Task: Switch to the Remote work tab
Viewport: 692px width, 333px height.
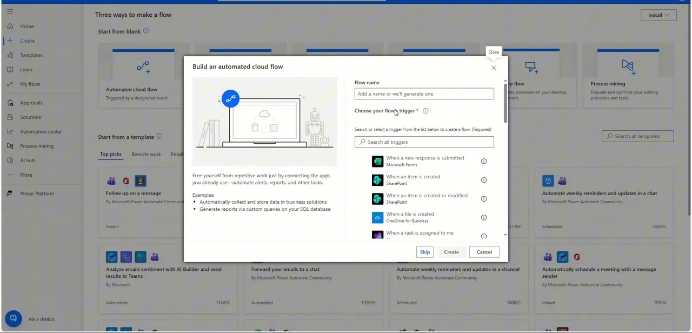Action: tap(146, 154)
